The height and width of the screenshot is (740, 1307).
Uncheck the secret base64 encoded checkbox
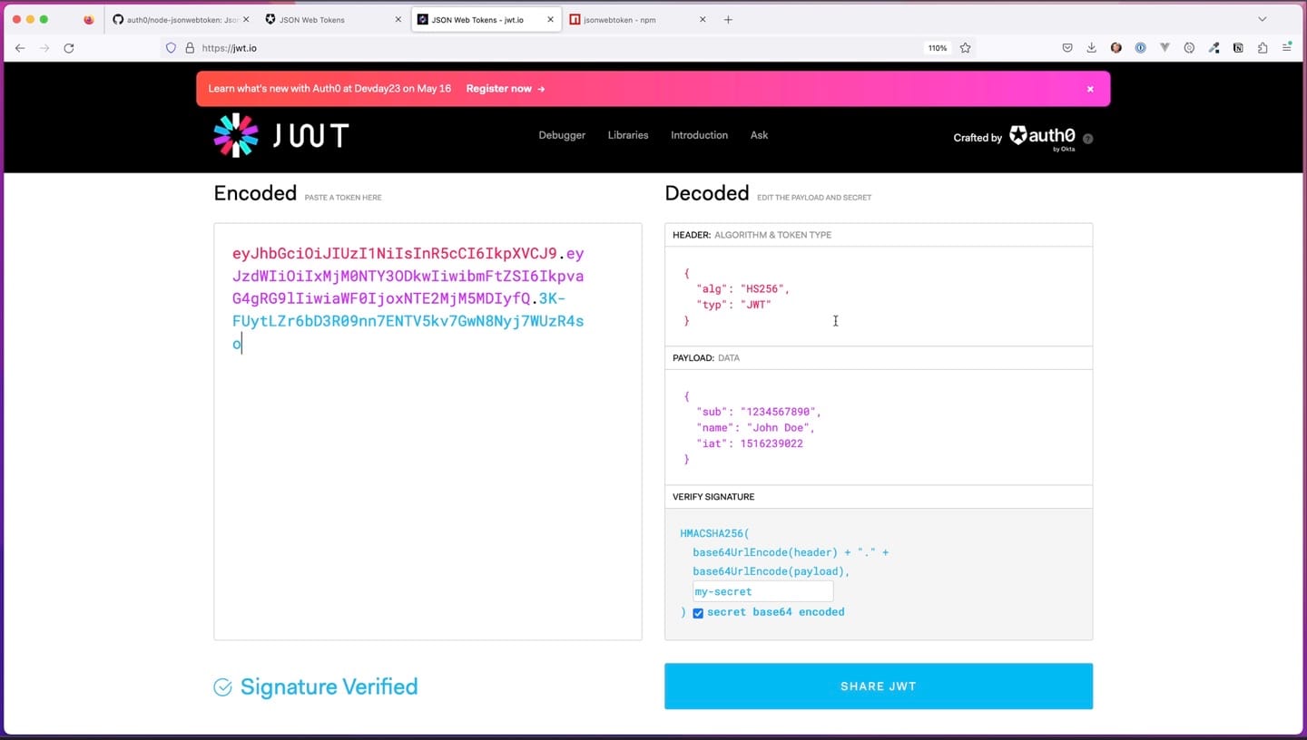click(x=698, y=613)
